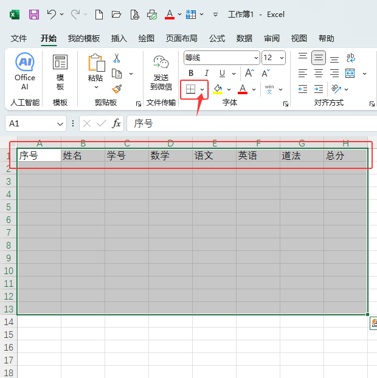Image resolution: width=377 pixels, height=378 pixels.
Task: Click the phonetic guide wén icon
Action: coord(269,89)
